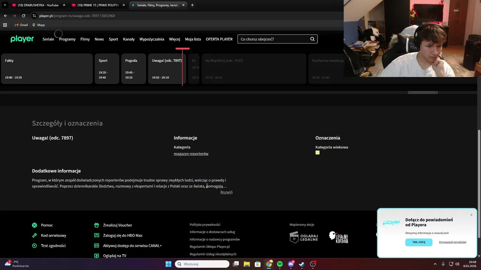The image size is (481, 270).
Task: Open the Filmy menu item
Action: coord(85,39)
